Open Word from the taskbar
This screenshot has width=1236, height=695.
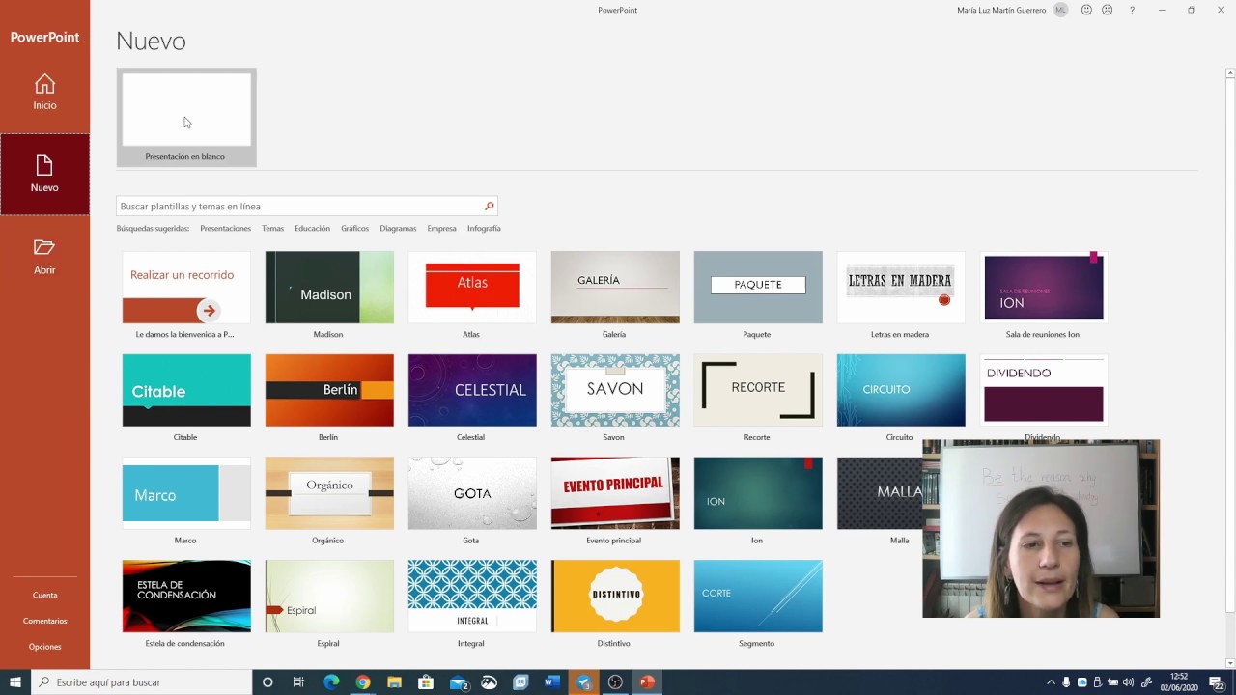click(552, 682)
